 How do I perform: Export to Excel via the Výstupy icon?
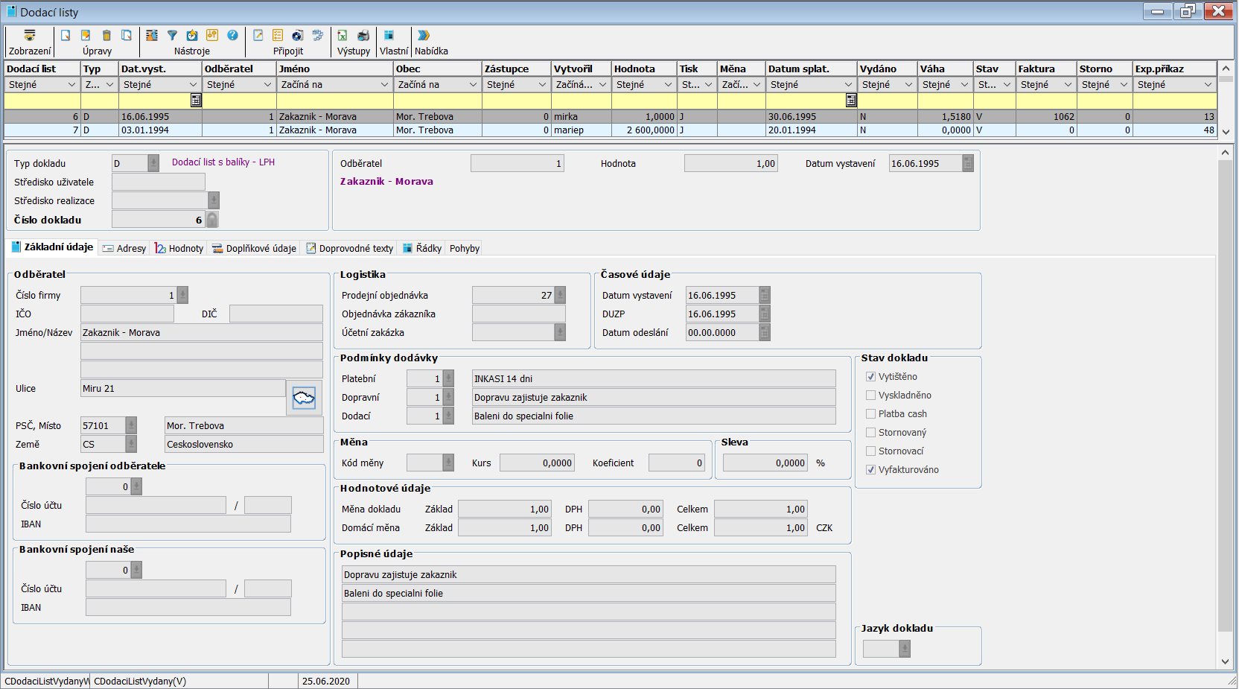(x=343, y=35)
